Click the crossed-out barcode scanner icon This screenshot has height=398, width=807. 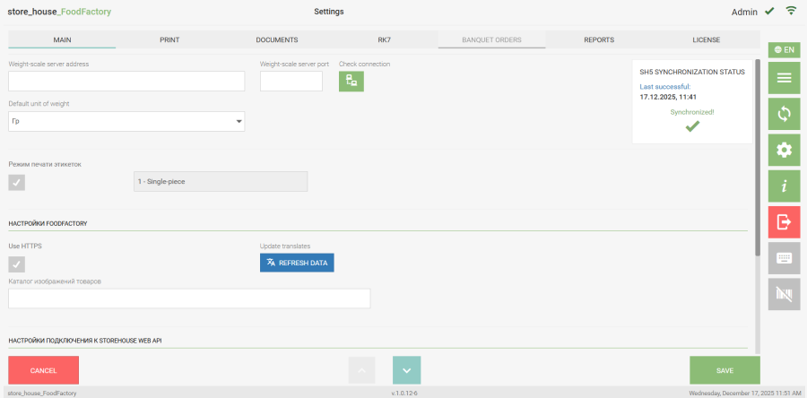(784, 294)
